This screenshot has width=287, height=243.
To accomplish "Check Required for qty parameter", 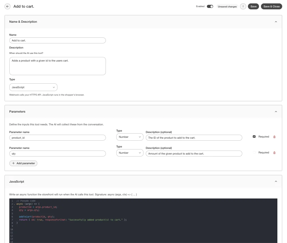I will [x=254, y=152].
